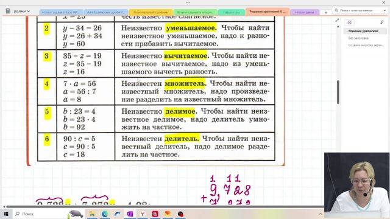Open the Создана вырезка экрана page

(x=366, y=45)
